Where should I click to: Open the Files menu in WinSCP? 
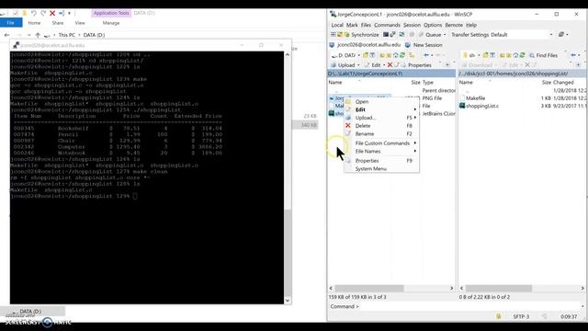(366, 25)
